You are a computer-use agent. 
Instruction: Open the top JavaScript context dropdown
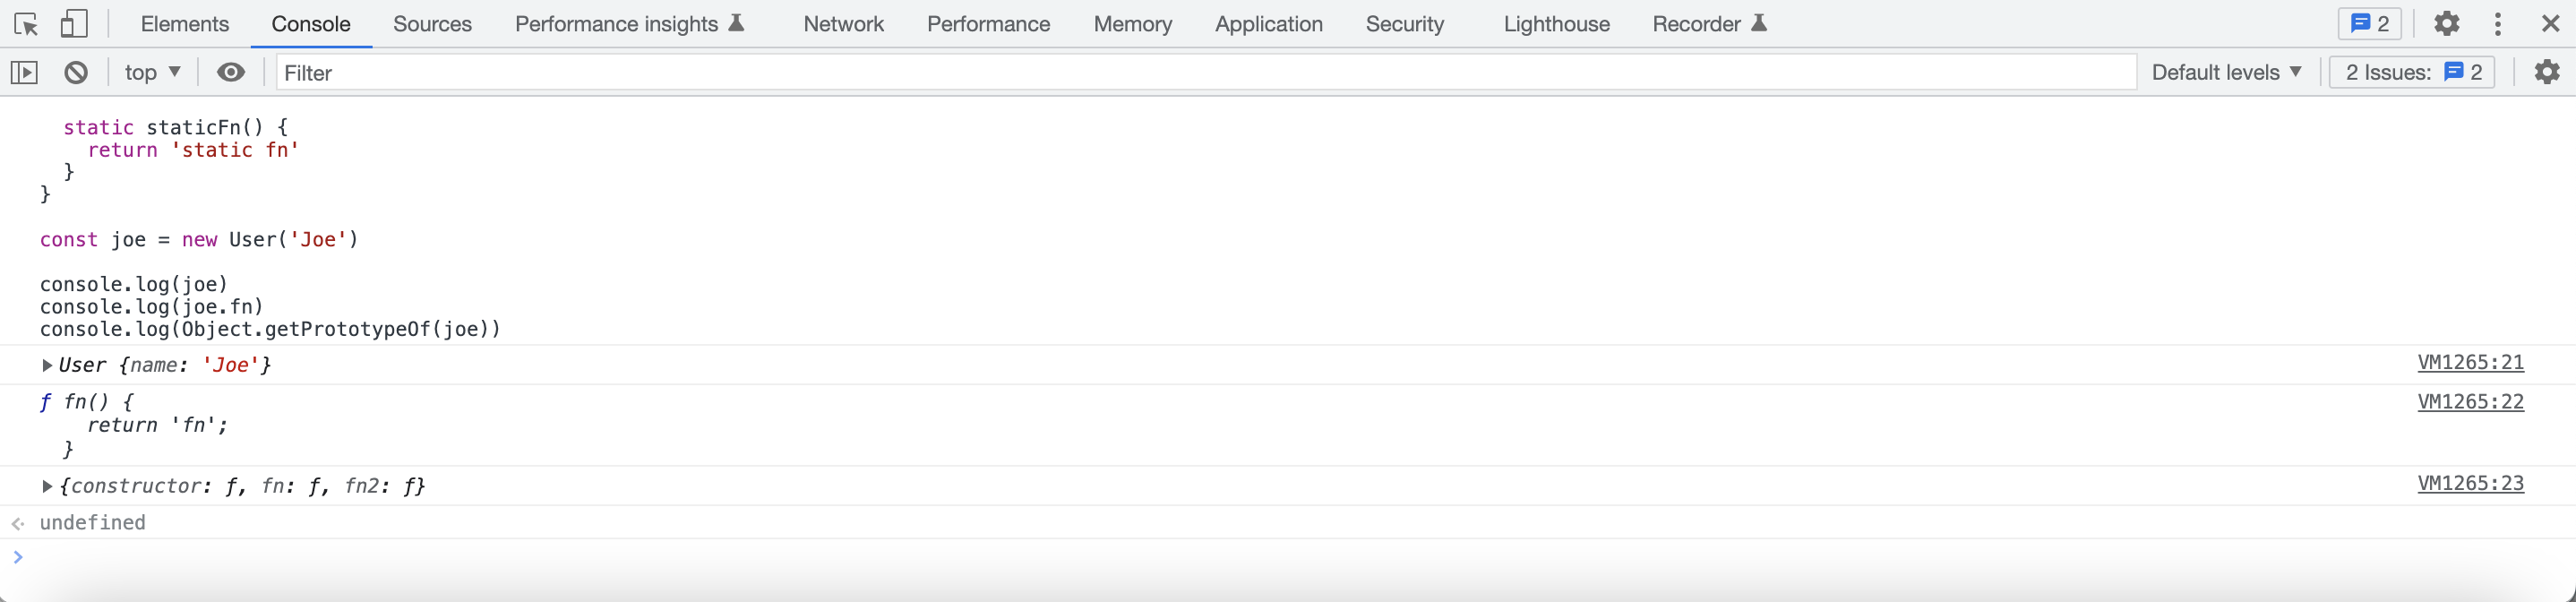point(152,72)
